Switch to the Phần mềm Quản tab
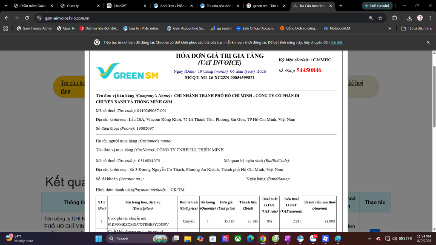Image resolution: width=436 pixels, height=245 pixels. [33, 6]
